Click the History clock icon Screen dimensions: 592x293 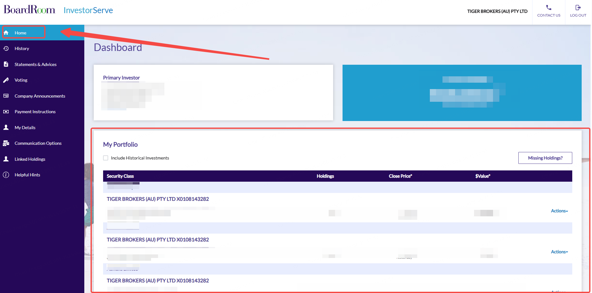pos(6,48)
